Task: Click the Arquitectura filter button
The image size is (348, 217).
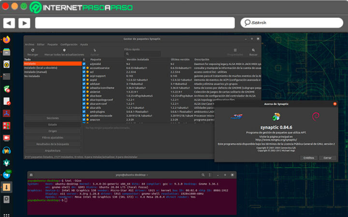Action: [53, 150]
